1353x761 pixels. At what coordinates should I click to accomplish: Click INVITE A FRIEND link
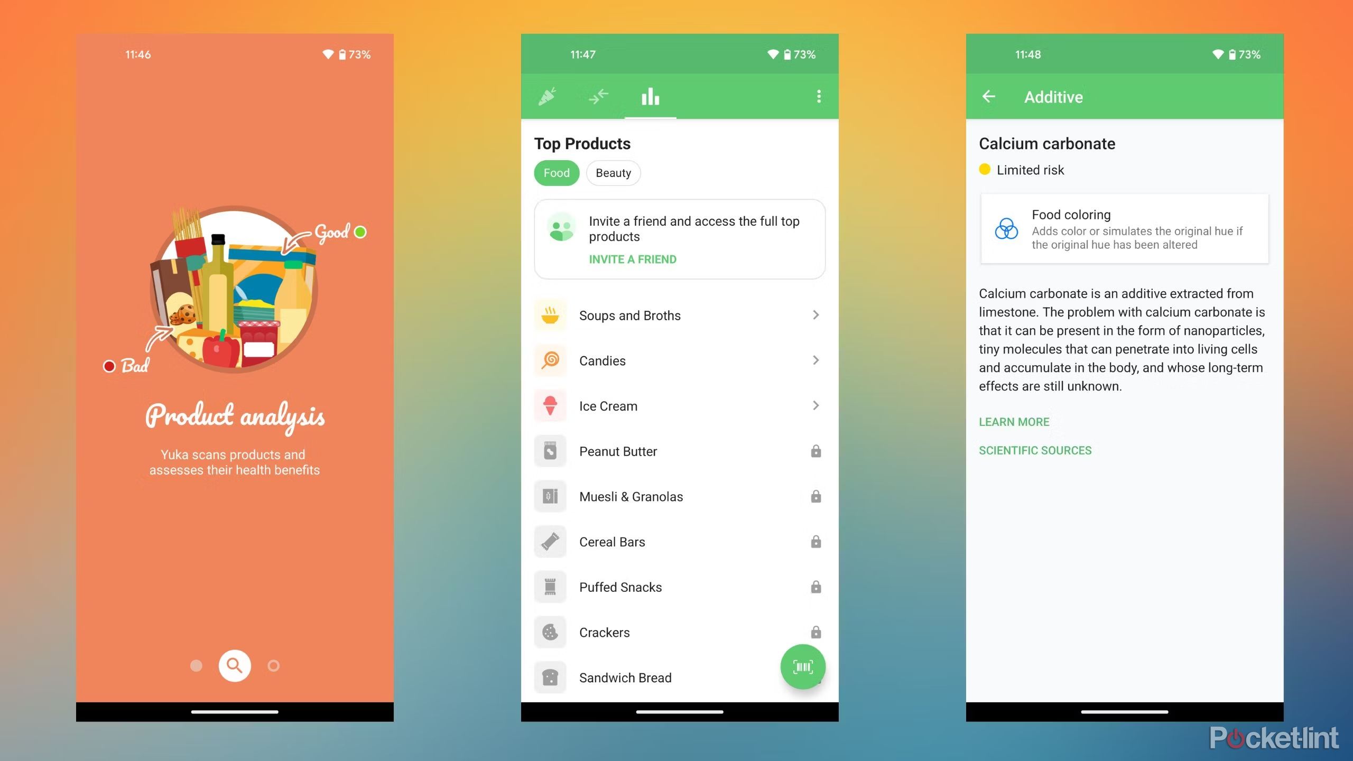tap(633, 259)
